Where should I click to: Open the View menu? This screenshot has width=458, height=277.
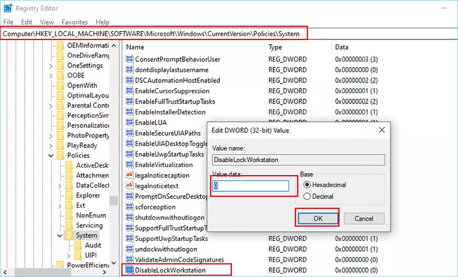47,22
